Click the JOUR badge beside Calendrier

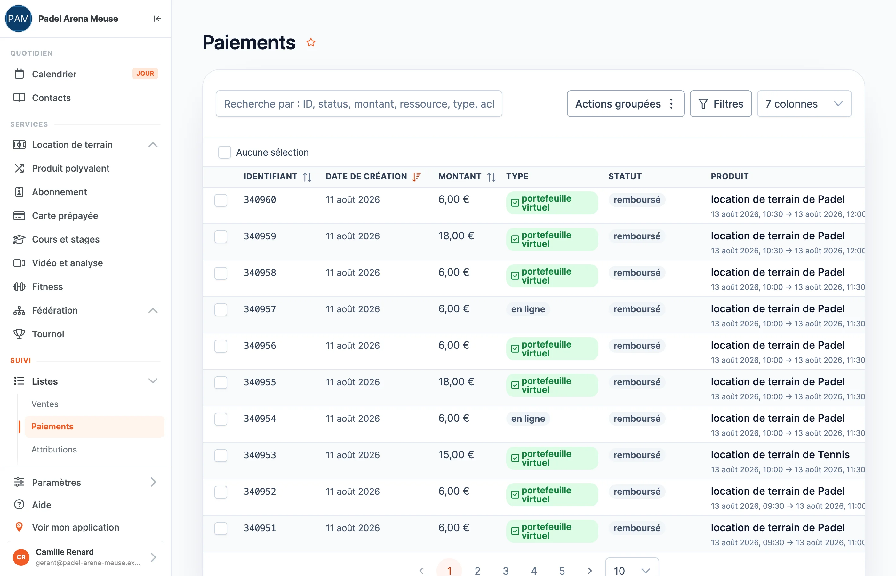click(x=145, y=73)
